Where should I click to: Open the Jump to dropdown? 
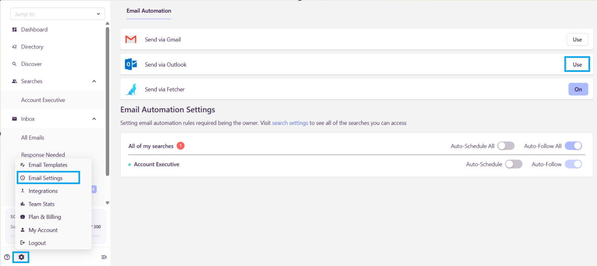58,14
